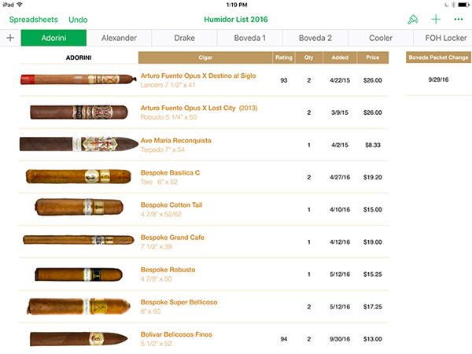Viewport: 472px width, 354px height.
Task: Tap the Bluetooth status icon
Action: tap(453, 5)
